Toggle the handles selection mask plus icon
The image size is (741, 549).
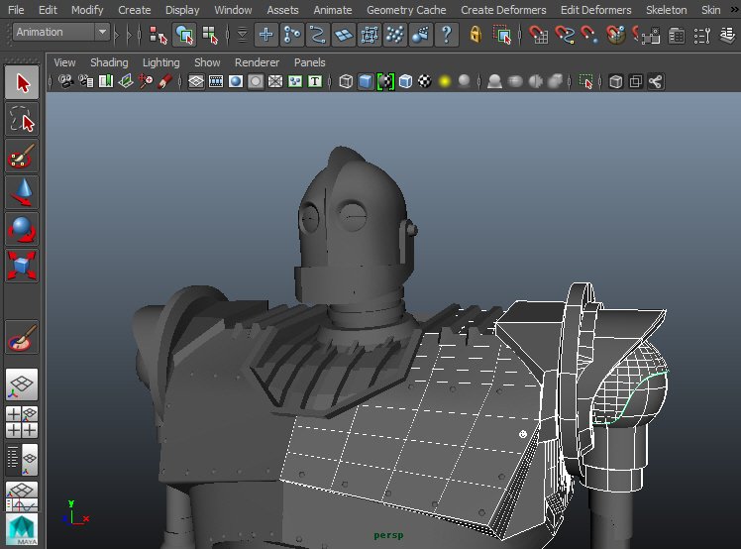[x=266, y=35]
